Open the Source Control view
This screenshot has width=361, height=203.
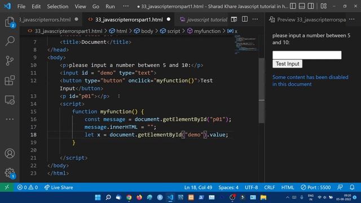[10, 61]
